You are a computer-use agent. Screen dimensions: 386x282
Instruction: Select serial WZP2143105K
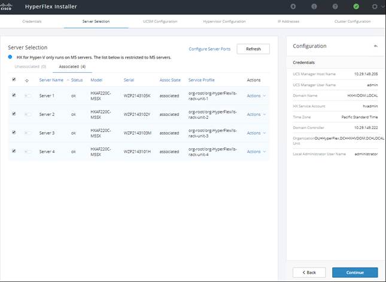coord(137,96)
